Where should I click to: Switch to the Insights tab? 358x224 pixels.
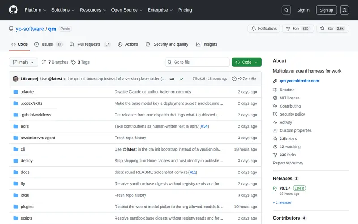pyautogui.click(x=207, y=44)
